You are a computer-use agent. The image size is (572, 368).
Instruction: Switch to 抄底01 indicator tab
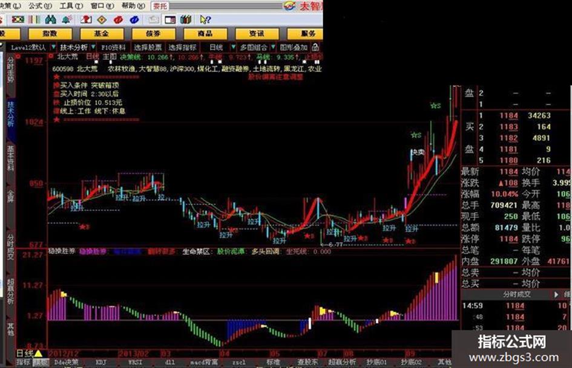(x=376, y=362)
